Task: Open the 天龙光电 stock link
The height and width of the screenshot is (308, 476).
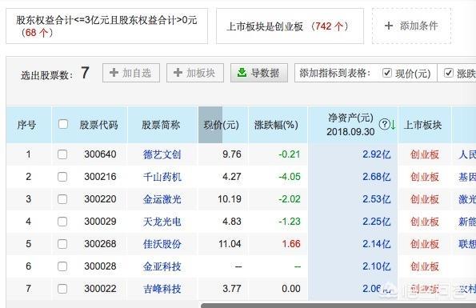Action: (162, 222)
